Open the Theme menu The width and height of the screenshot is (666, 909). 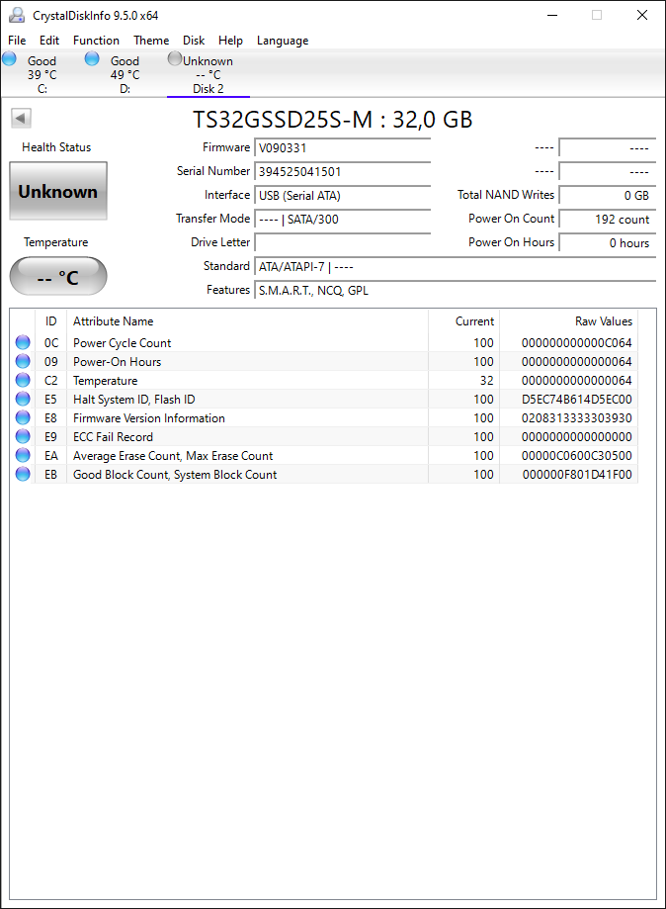tap(151, 41)
